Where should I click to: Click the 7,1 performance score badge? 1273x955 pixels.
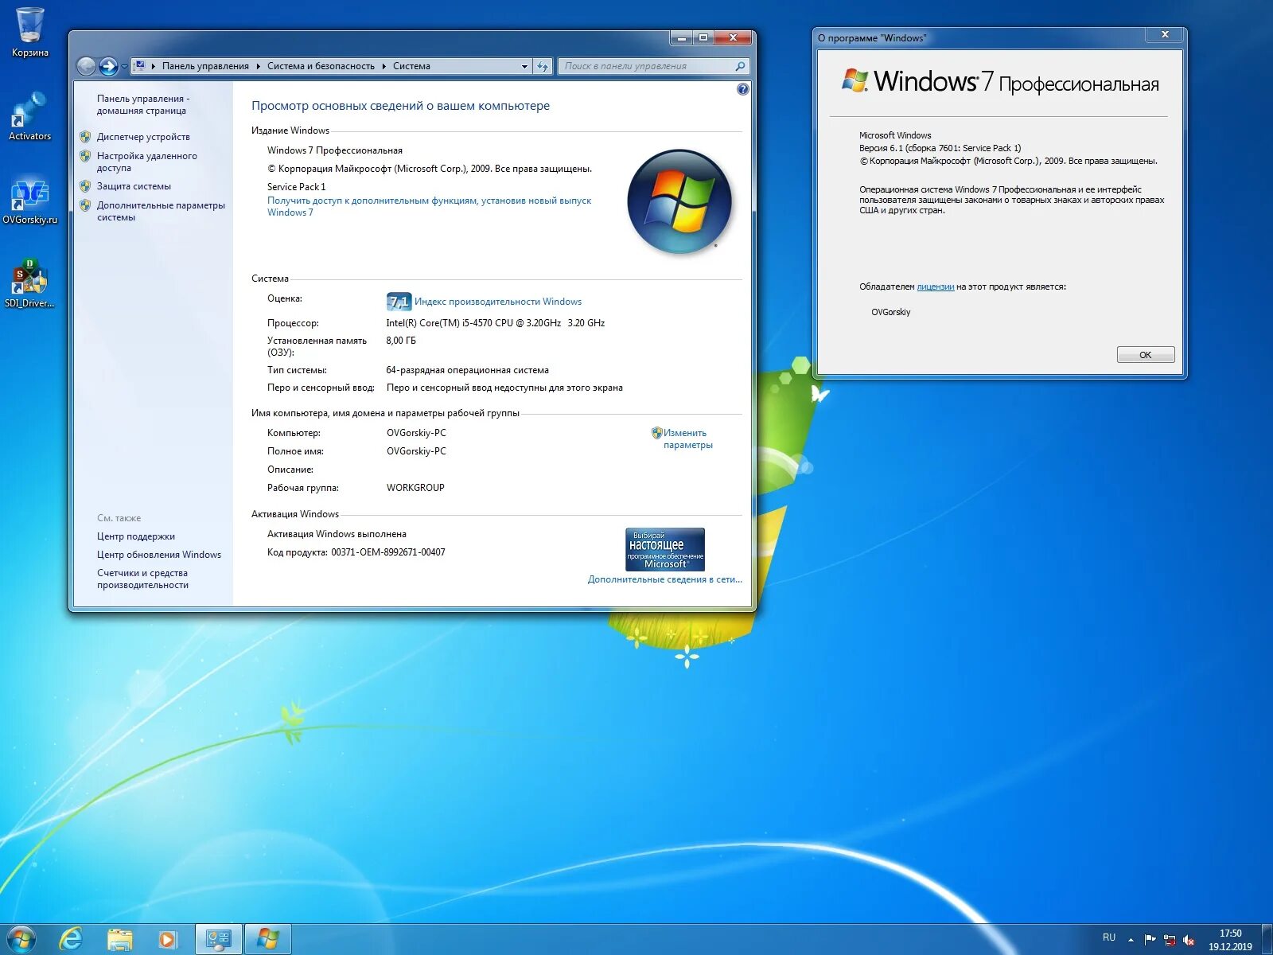click(x=399, y=302)
